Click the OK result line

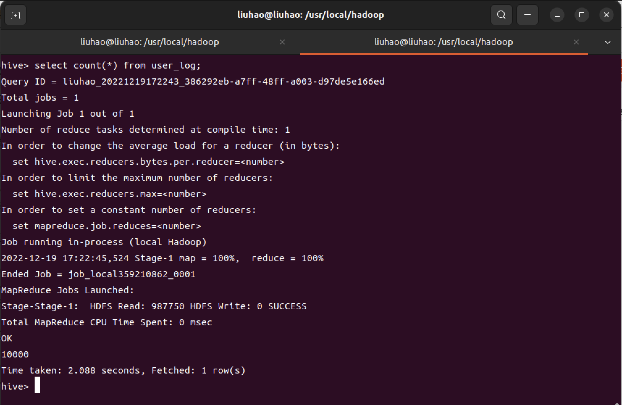(x=7, y=338)
